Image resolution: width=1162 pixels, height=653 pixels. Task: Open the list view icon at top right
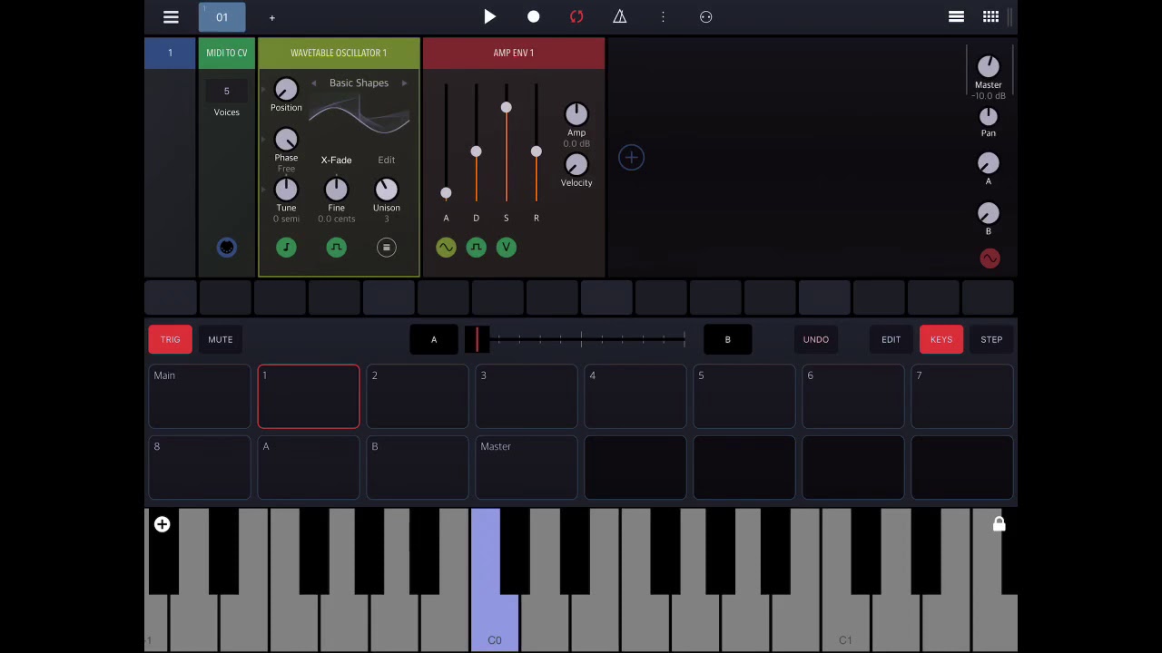coord(956,16)
